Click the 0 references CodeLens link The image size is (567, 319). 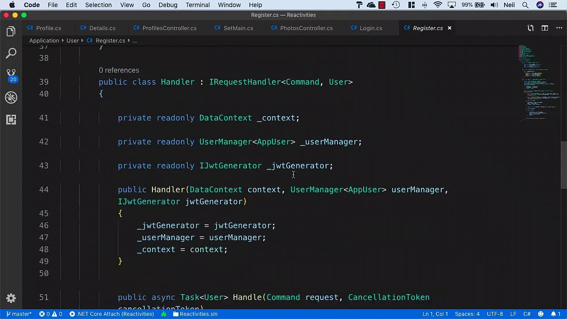tap(119, 70)
